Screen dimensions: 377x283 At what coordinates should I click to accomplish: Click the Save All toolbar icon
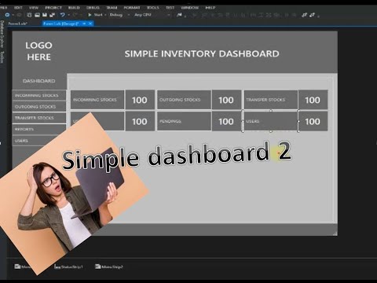[x=52, y=15]
